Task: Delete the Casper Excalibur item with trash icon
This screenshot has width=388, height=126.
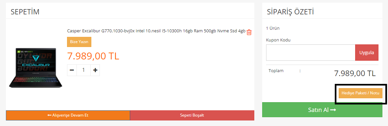Action: tap(249, 32)
